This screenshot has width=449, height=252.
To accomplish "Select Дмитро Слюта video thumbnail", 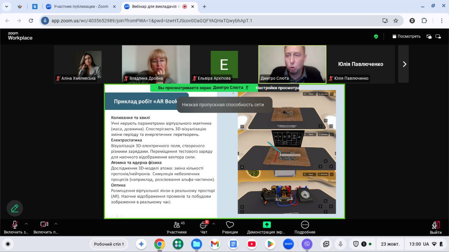I will [x=292, y=64].
